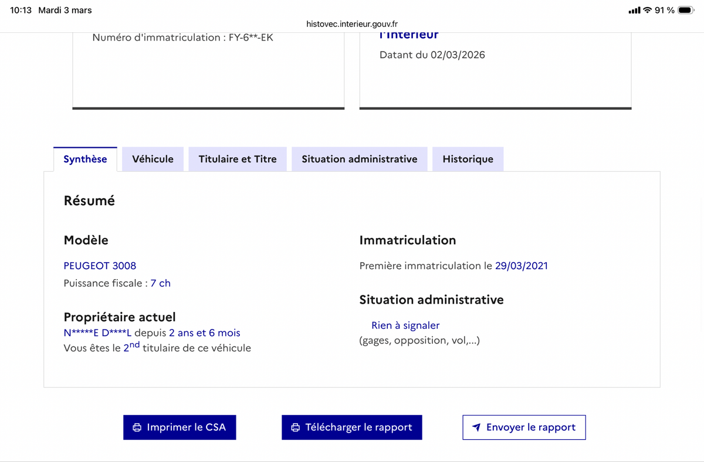Screen dimensions: 704x462
Task: Tap the histovec.interieur.gouv.fr address bar
Action: tap(352, 24)
